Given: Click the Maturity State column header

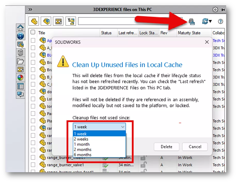Looking at the screenshot, I should tap(189, 33).
